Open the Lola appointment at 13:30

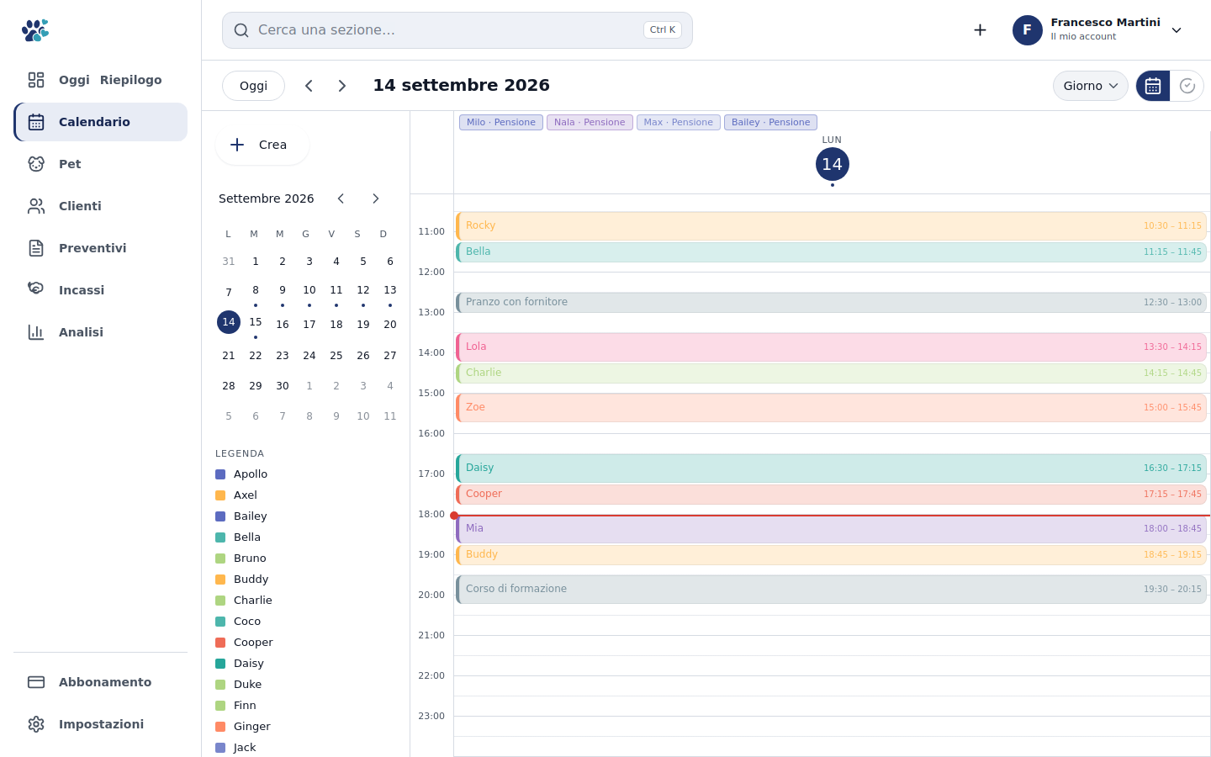pyautogui.click(x=831, y=347)
